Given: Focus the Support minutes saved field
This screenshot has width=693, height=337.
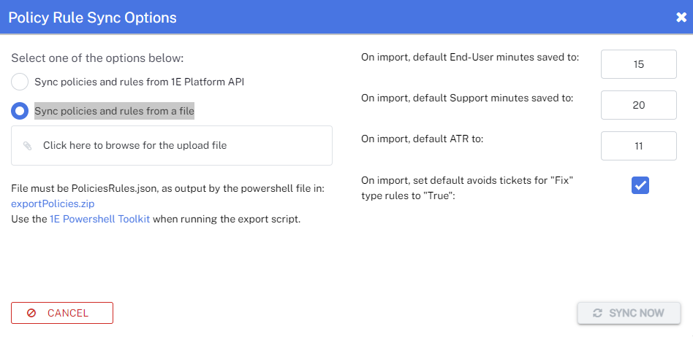Looking at the screenshot, I should click(x=638, y=105).
